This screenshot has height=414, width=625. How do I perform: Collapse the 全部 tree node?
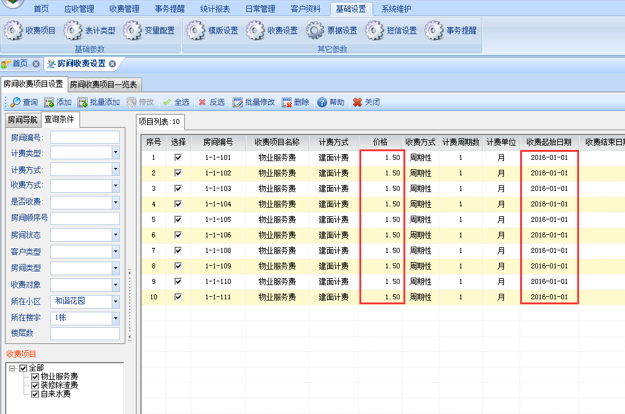point(12,368)
